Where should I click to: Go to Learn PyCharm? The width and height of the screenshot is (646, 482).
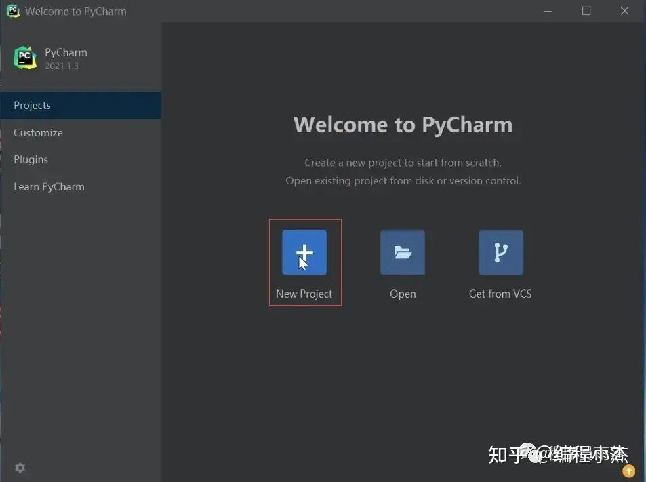[49, 186]
